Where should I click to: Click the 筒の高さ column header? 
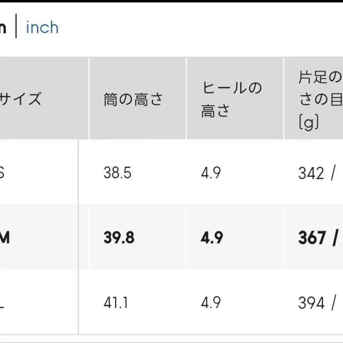(133, 99)
